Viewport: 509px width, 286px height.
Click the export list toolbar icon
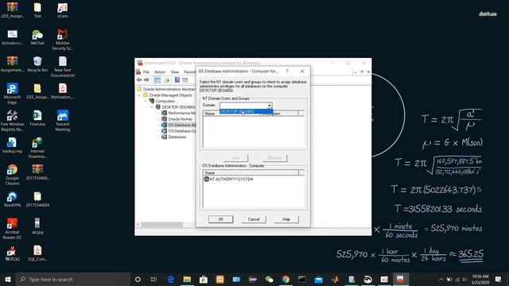[x=167, y=79]
